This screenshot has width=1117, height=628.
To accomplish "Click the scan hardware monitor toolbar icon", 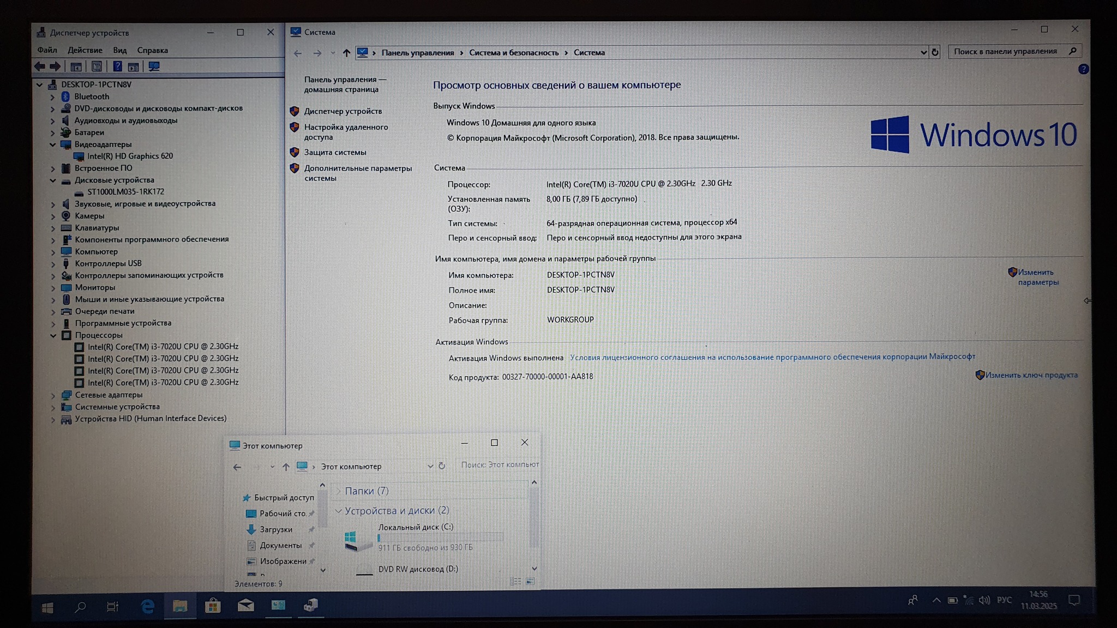I will 154,67.
